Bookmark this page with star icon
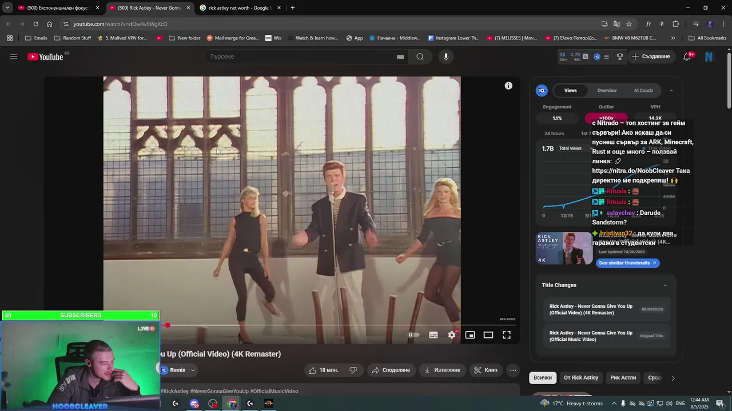The height and width of the screenshot is (411, 732). coord(629,24)
